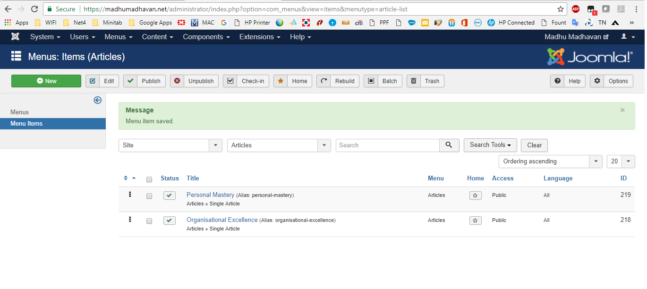Open the Organisational Excellence menu item
The image size is (647, 289).
(x=222, y=220)
